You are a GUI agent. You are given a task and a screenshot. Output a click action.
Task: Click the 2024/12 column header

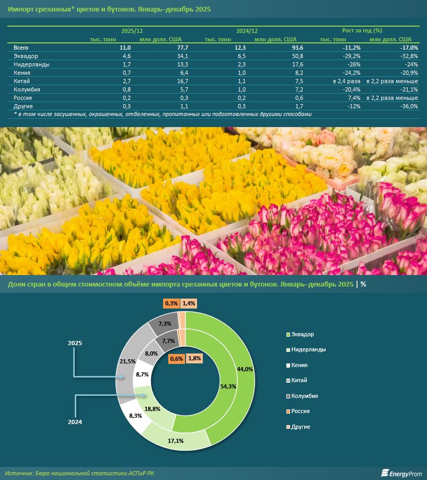point(247,31)
